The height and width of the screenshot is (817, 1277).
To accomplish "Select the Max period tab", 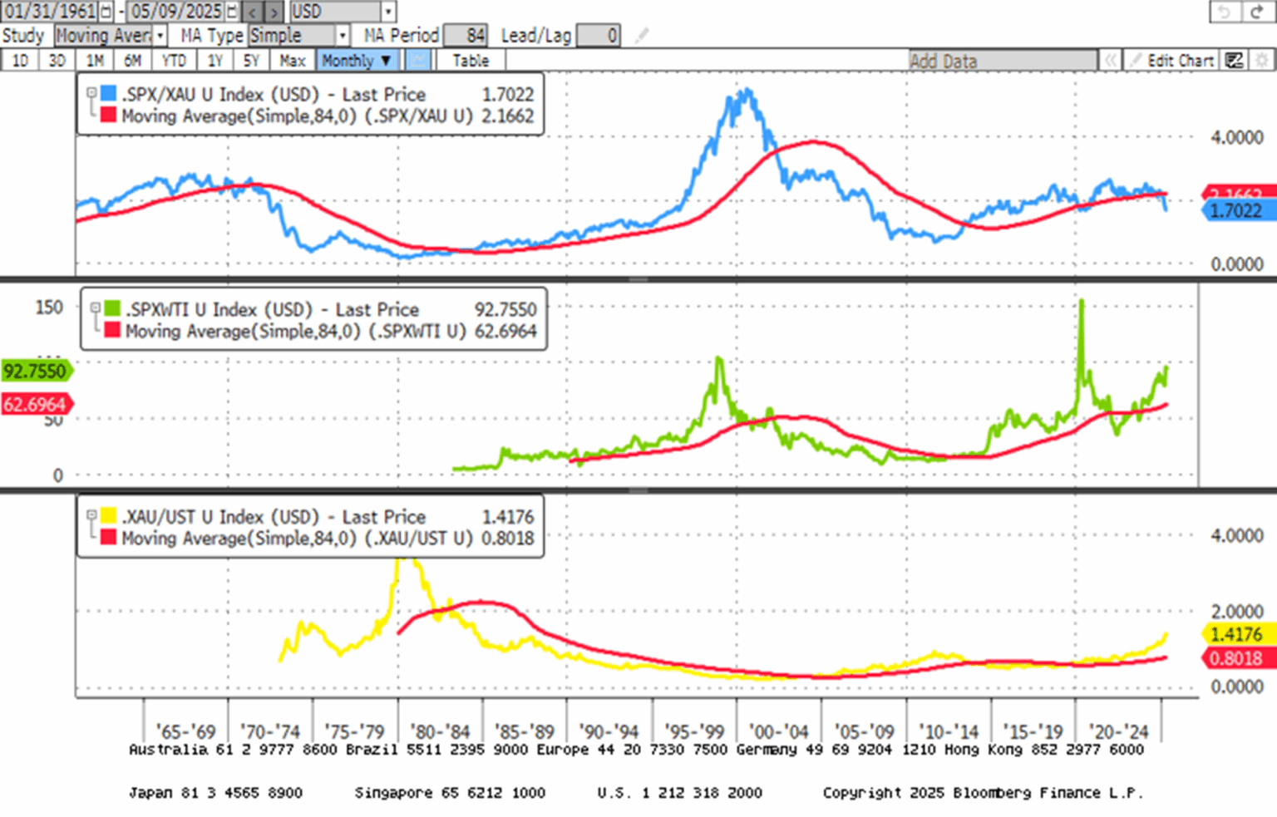I will click(292, 60).
